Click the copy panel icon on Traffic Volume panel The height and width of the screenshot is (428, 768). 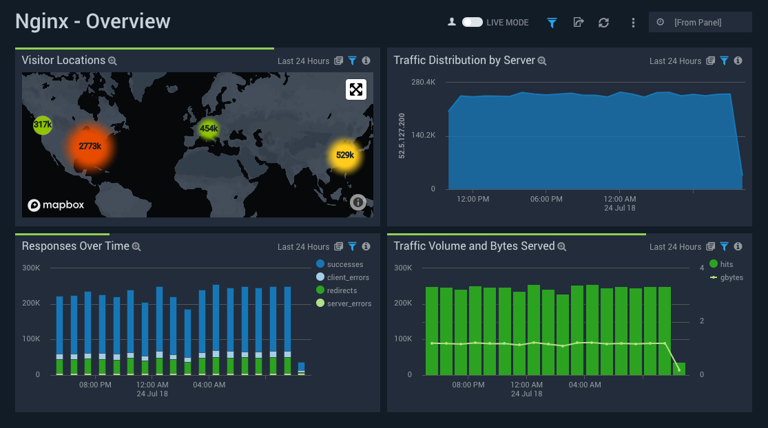pyautogui.click(x=710, y=246)
